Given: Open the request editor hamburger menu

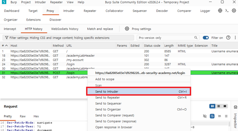Looking at the screenshot, I should [226, 116].
